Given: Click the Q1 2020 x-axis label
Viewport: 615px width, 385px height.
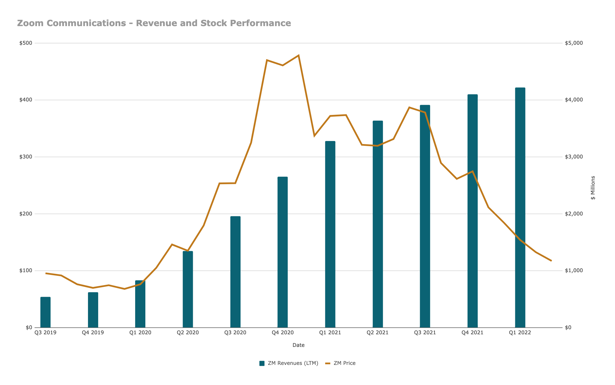Looking at the screenshot, I should (x=140, y=332).
